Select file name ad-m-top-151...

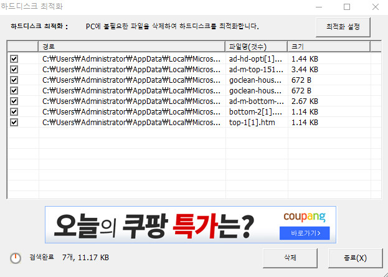click(x=256, y=70)
